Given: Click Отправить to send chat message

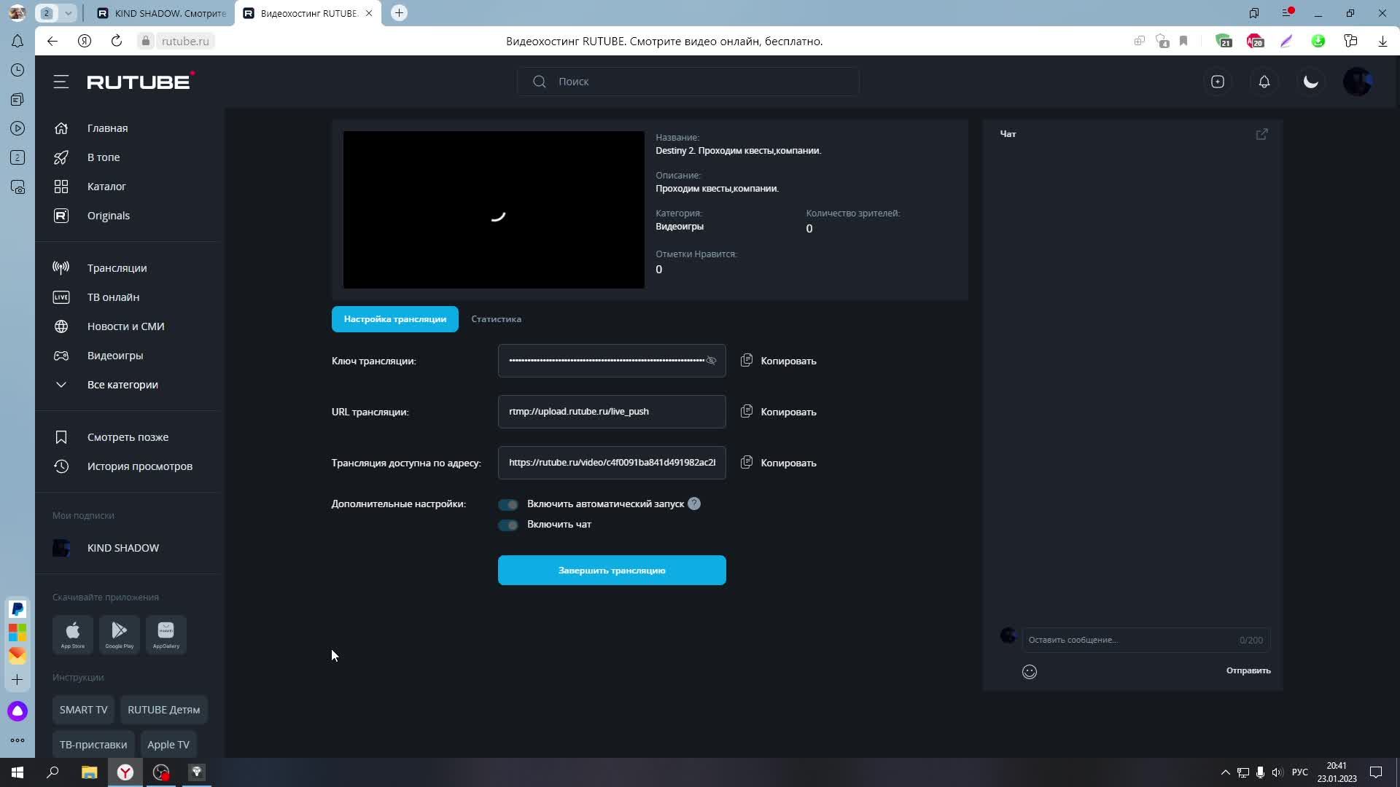Looking at the screenshot, I should coord(1248,670).
